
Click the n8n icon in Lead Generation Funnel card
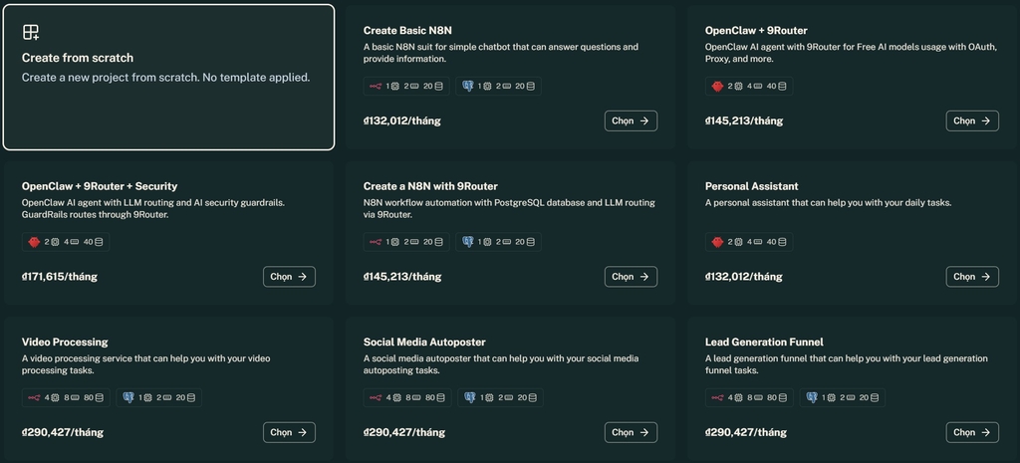(x=717, y=397)
